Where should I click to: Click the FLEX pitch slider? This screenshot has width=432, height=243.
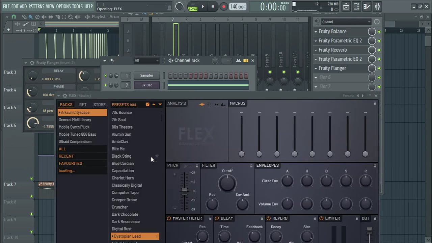tap(184, 191)
